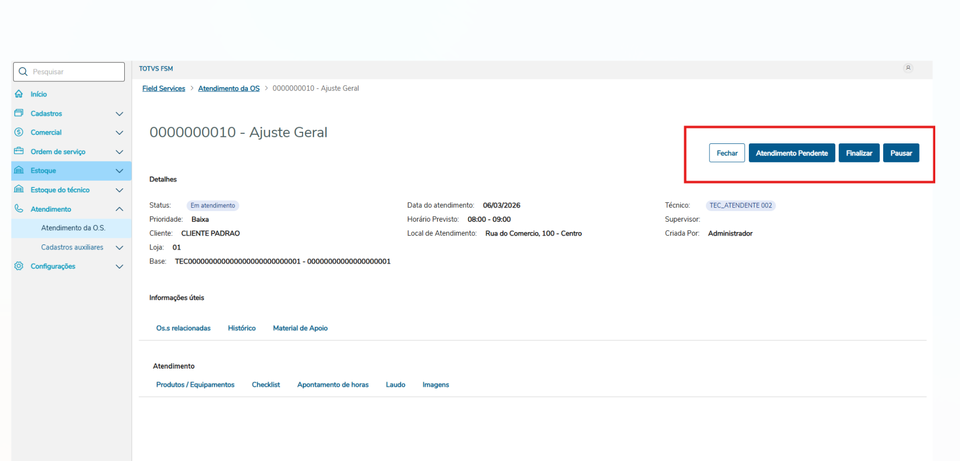Expand the Cadastros menu chevron
960x461 pixels.
(120, 114)
